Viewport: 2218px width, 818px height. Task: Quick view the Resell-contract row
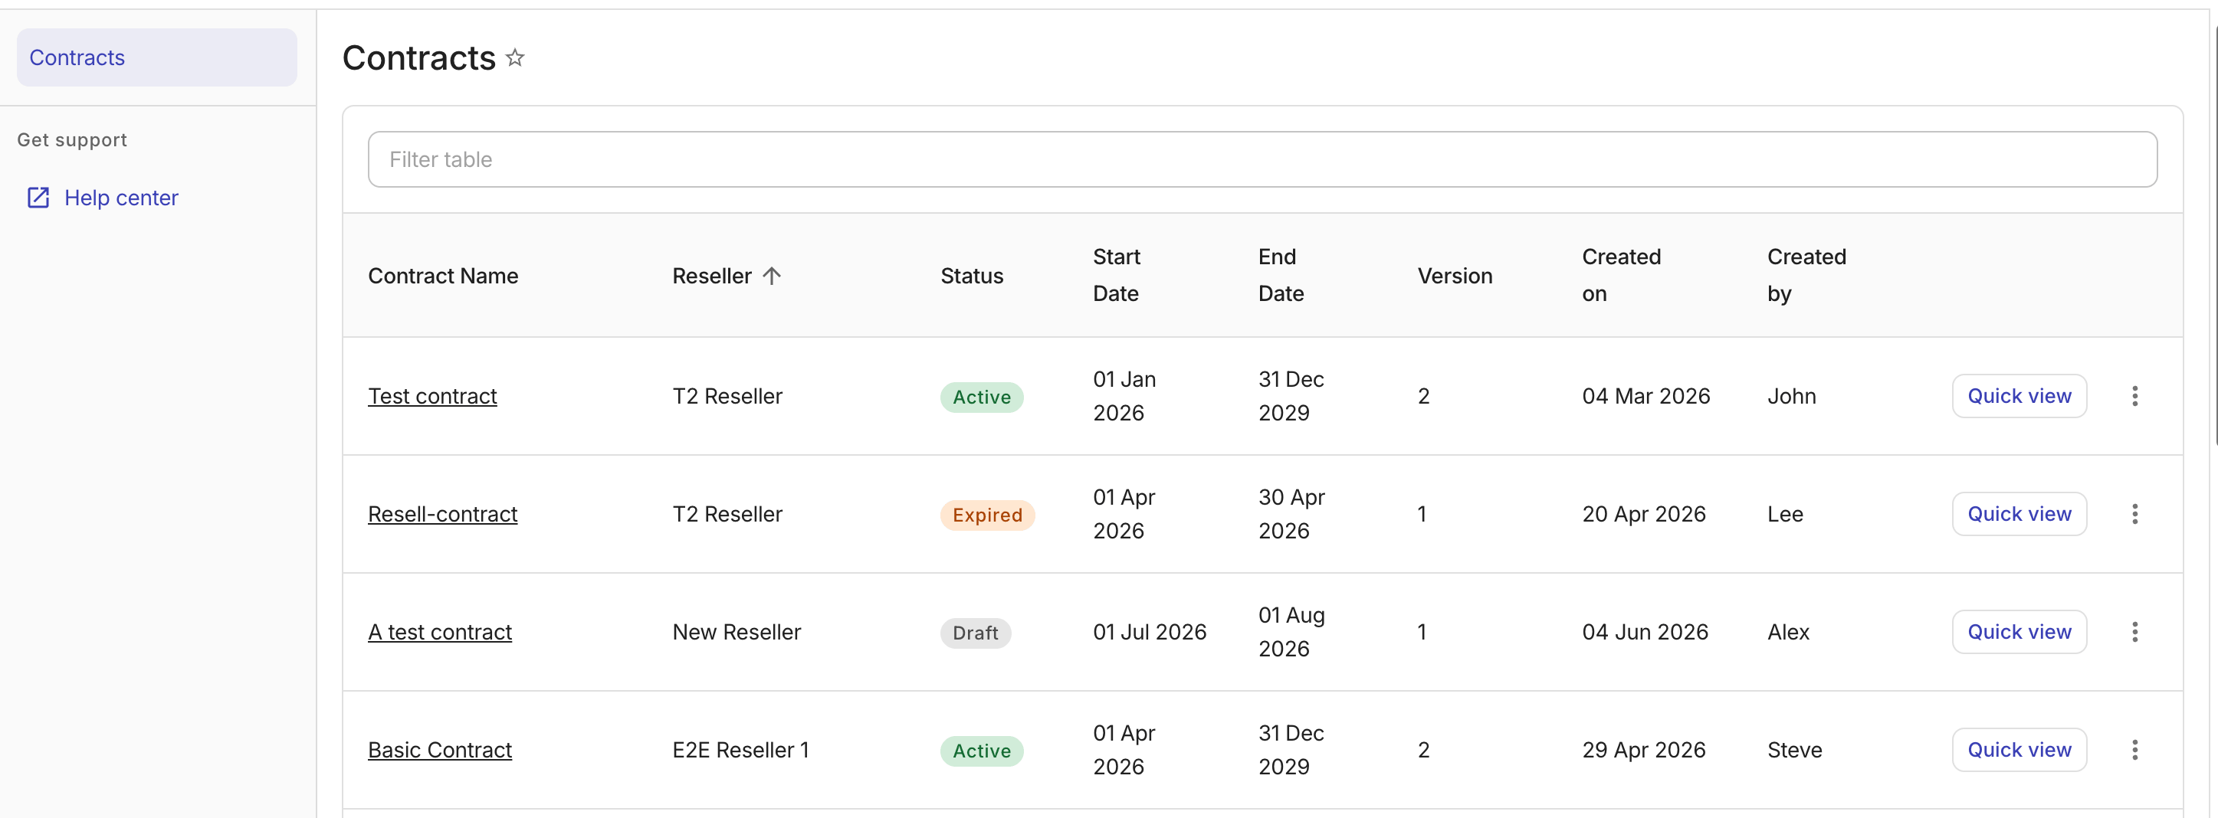tap(2019, 513)
